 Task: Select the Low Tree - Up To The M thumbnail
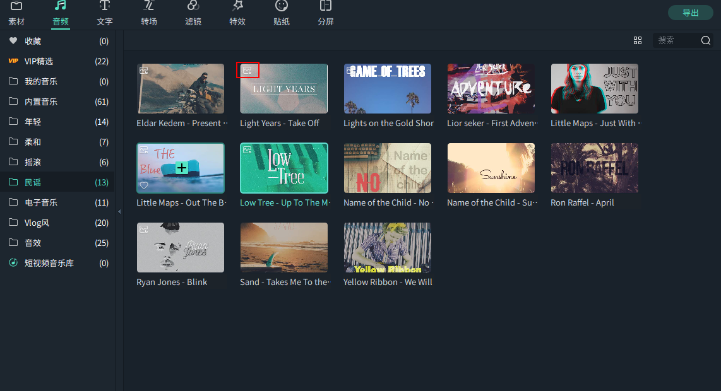284,168
